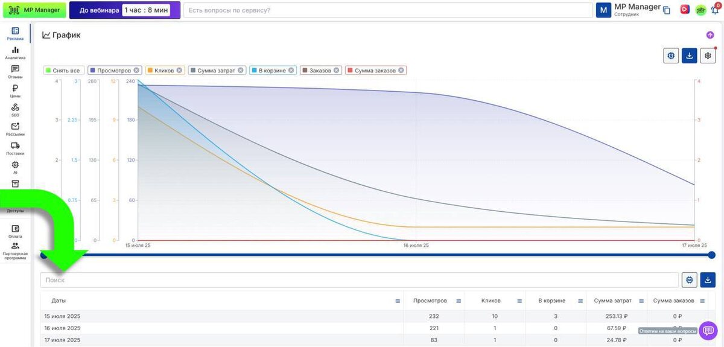Open Поставки truck section
Image resolution: width=724 pixels, height=347 pixels.
pos(15,148)
